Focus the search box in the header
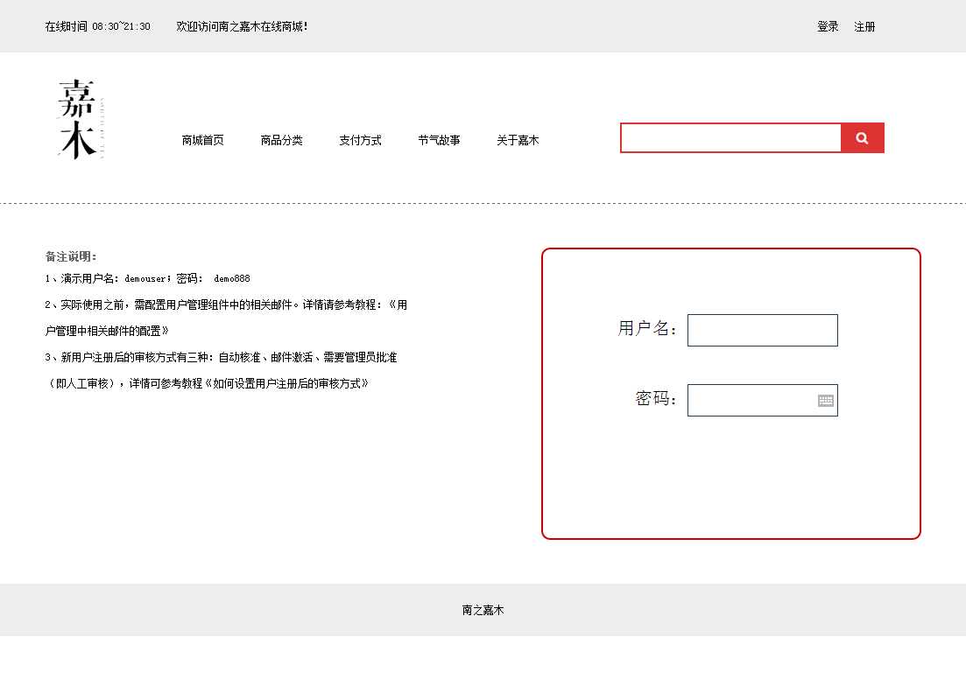This screenshot has height=679, width=966. tap(730, 138)
